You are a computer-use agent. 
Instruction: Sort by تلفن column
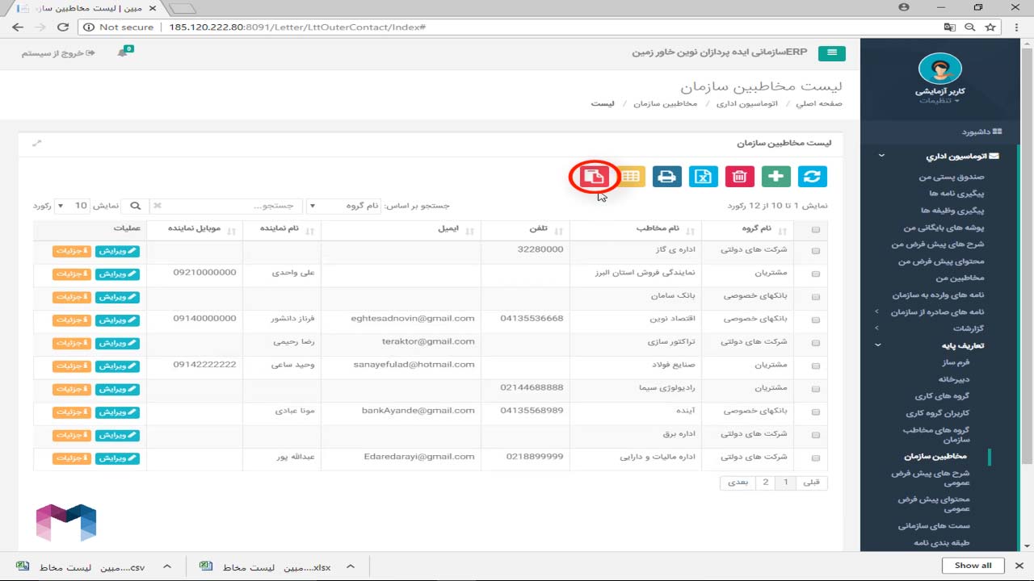click(525, 229)
